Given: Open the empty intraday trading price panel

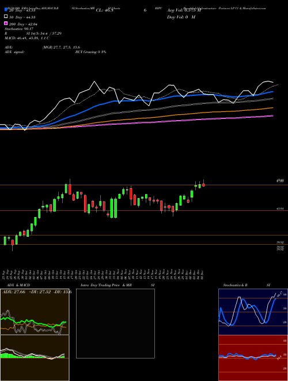Looking at the screenshot, I should (x=115, y=323).
